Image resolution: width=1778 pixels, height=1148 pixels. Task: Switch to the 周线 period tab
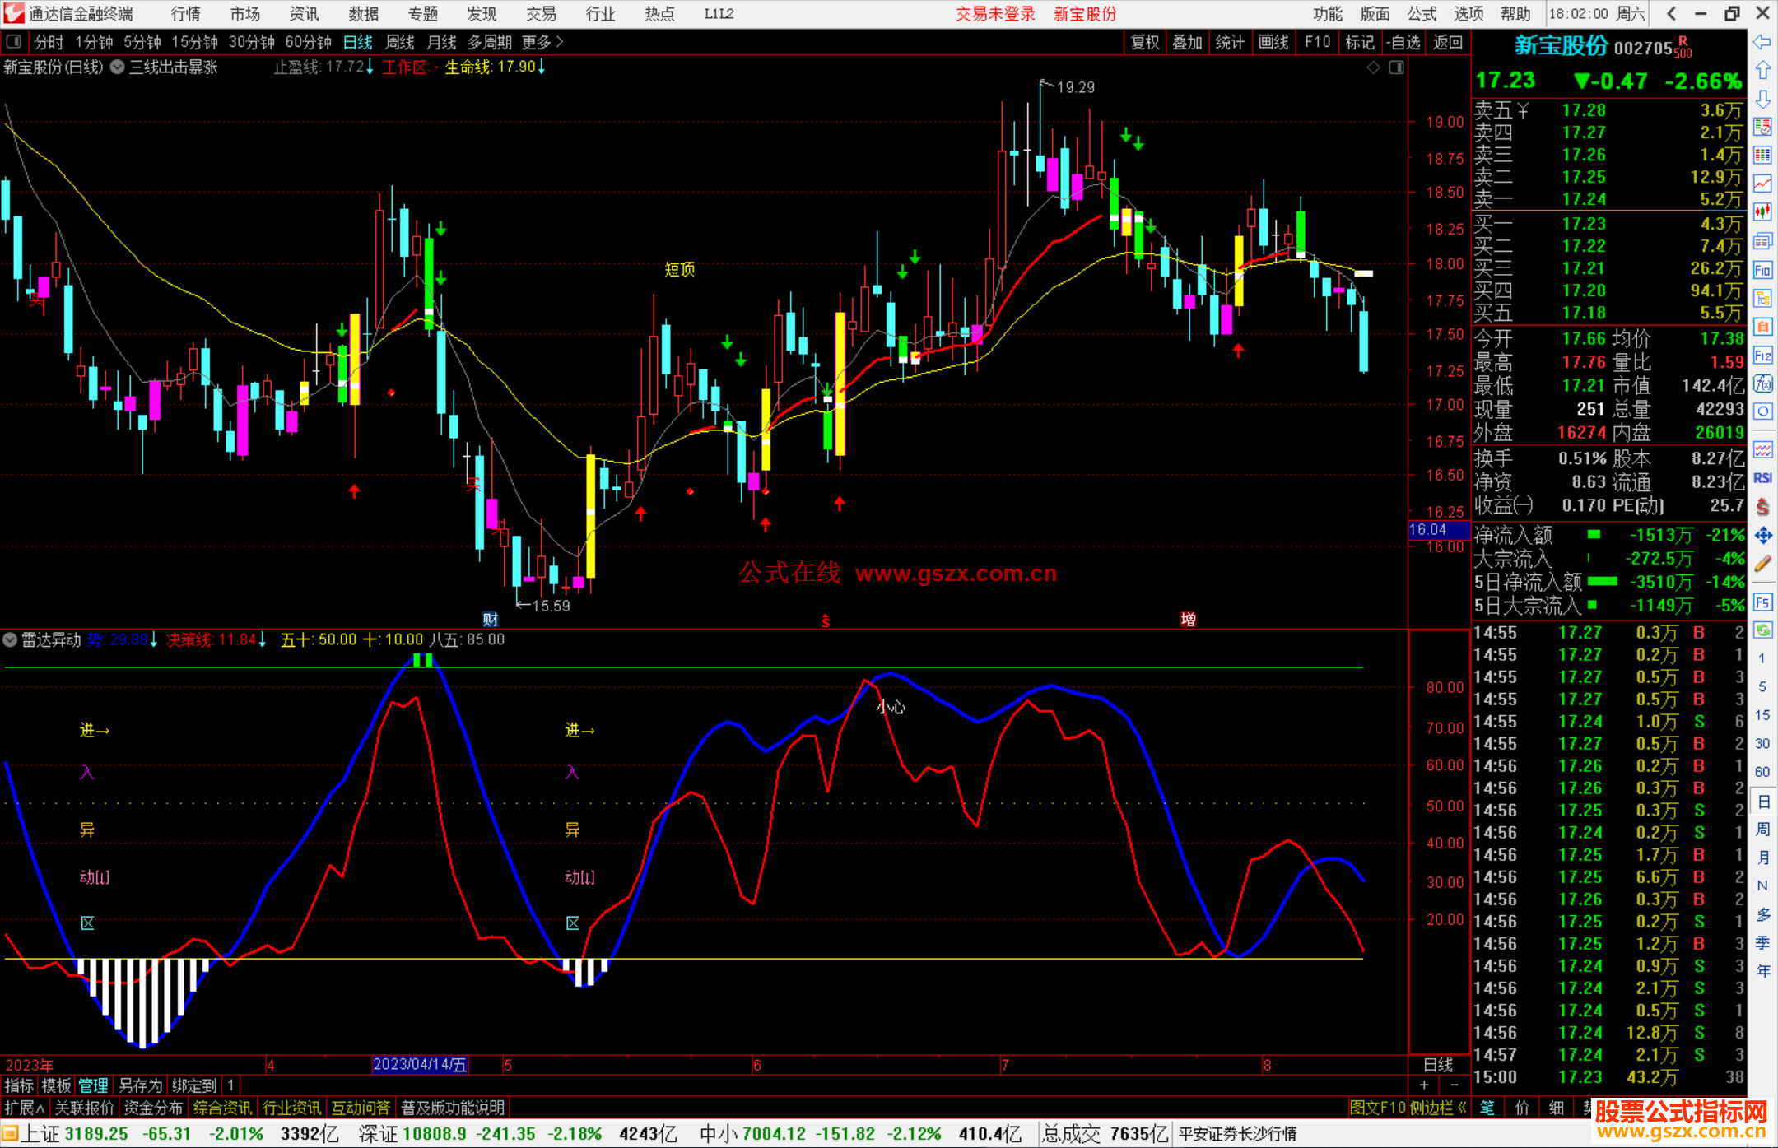(400, 42)
